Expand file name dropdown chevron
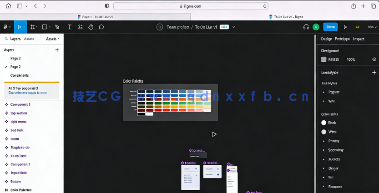 (x=234, y=27)
